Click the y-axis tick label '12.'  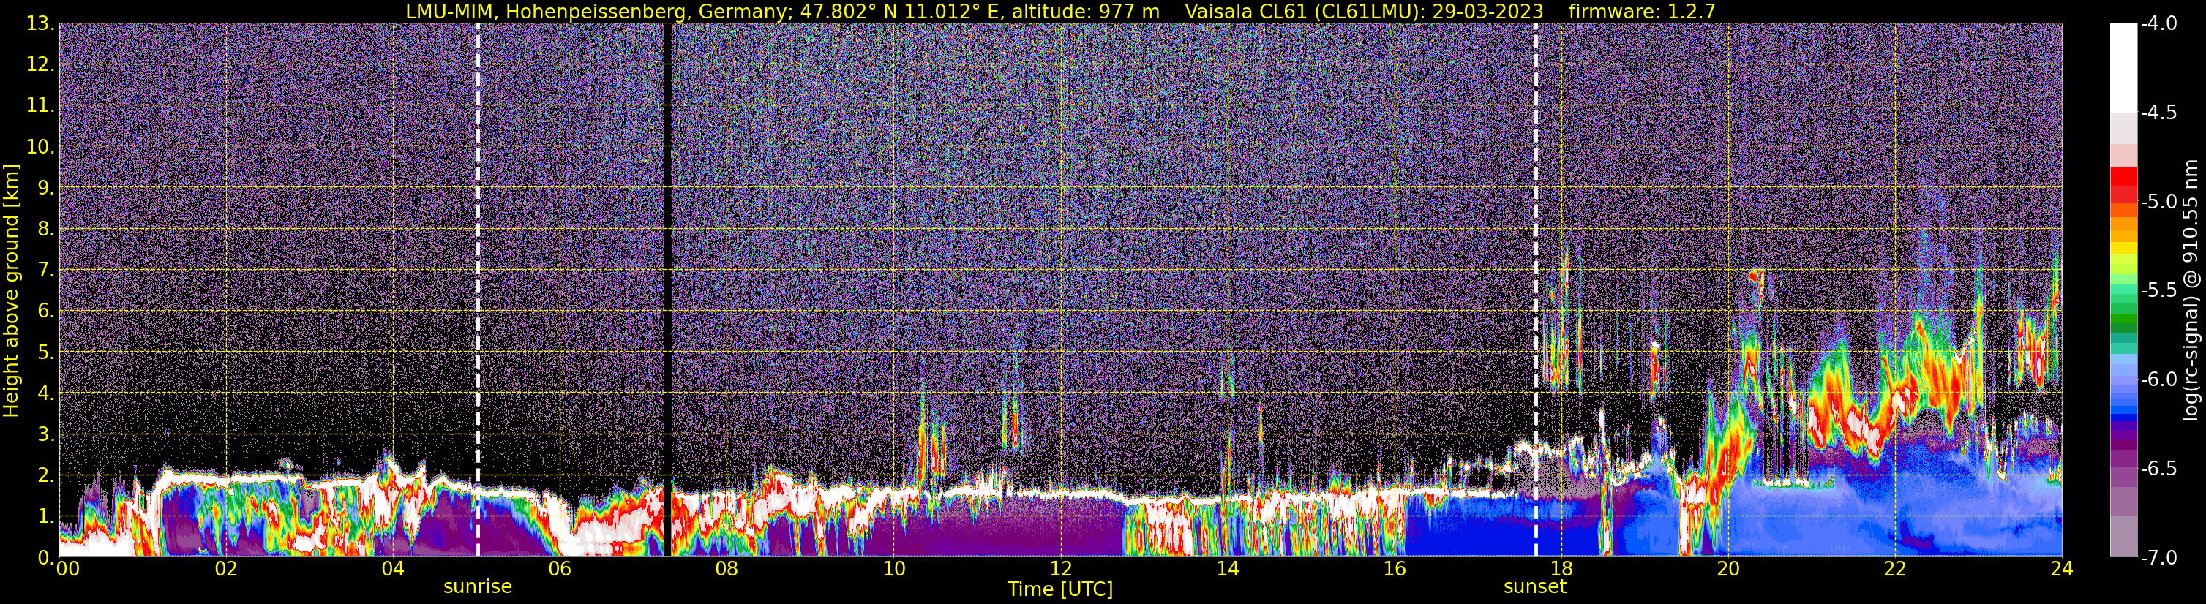pos(40,65)
